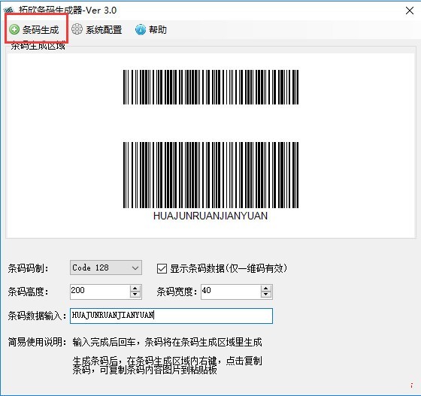The image size is (421, 396).
Task: Focus the barcode height field showing 200
Action: click(100, 292)
